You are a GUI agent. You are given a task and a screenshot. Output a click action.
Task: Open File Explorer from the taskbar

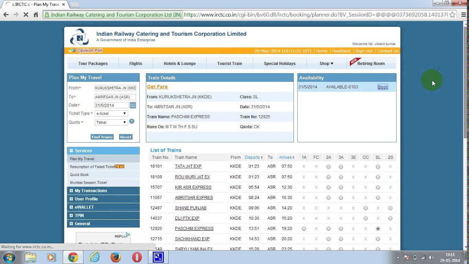30,257
